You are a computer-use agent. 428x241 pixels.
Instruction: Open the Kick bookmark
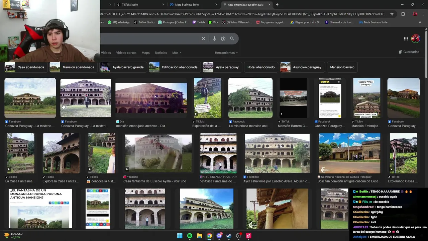pyautogui.click(x=213, y=22)
